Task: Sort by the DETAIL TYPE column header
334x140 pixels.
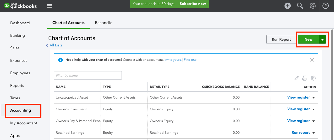Action: [x=160, y=87]
